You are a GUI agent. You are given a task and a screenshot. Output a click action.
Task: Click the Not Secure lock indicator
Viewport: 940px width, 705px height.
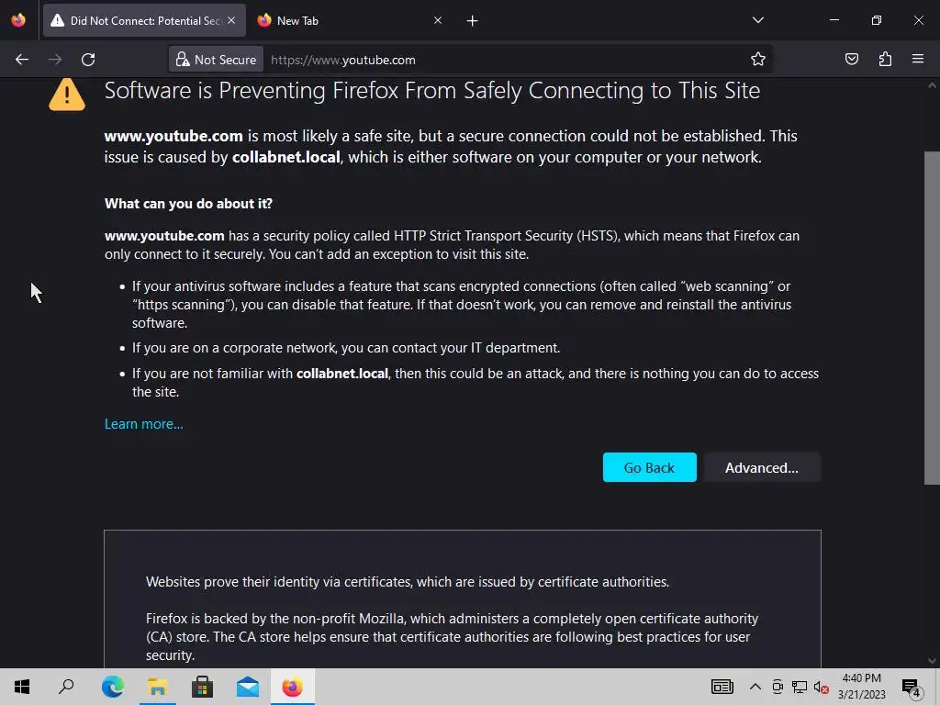pos(216,60)
